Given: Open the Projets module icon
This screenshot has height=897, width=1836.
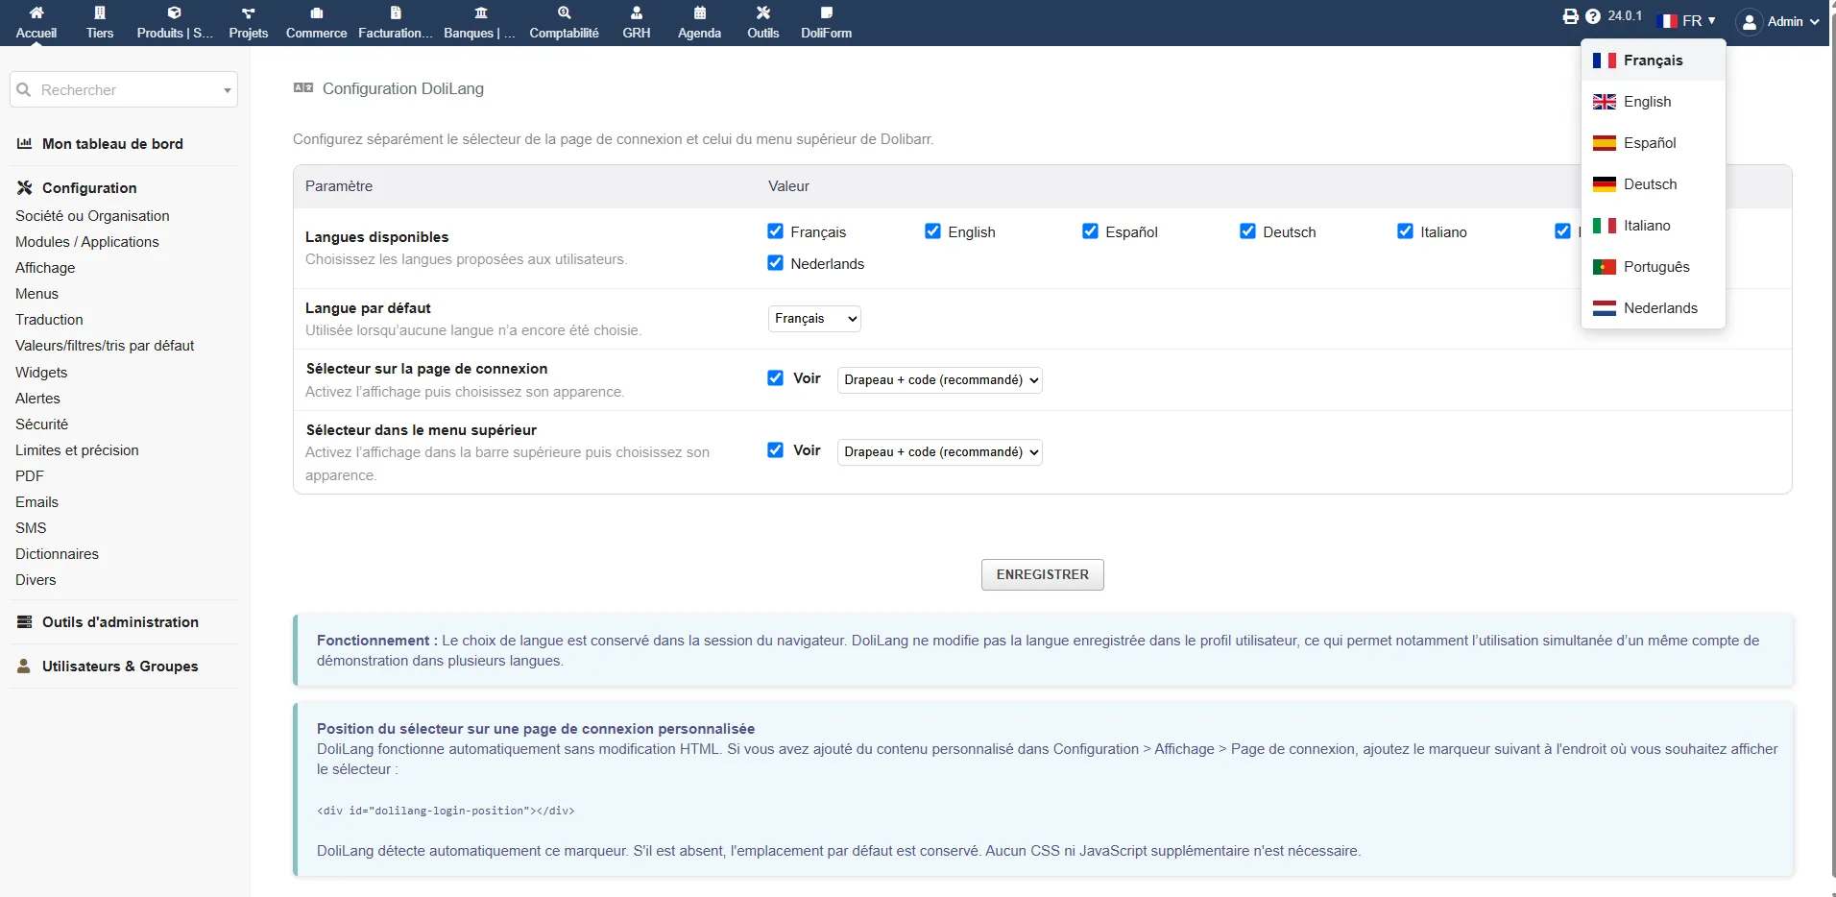Looking at the screenshot, I should (x=248, y=12).
